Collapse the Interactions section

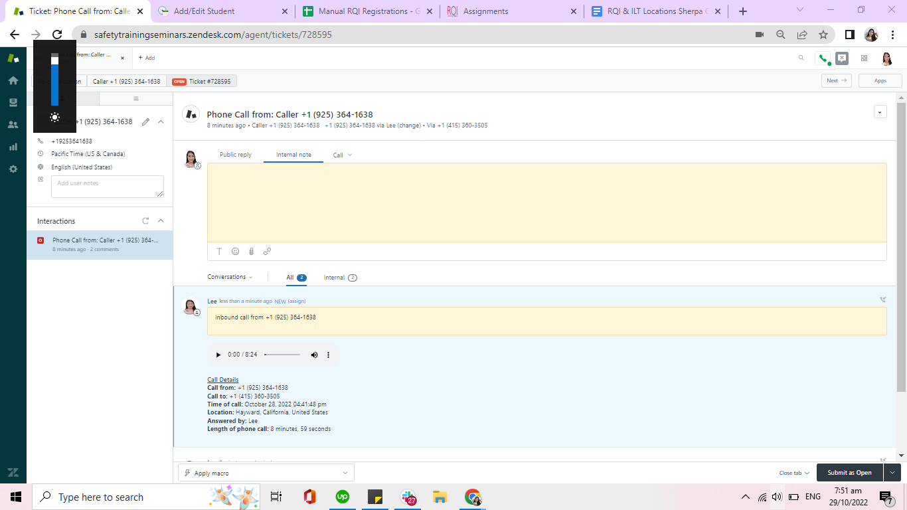coord(161,221)
